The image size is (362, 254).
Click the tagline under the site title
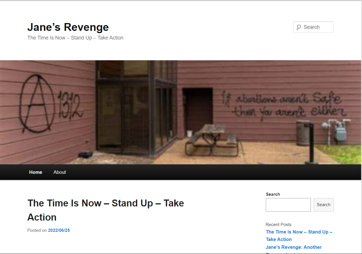(75, 38)
